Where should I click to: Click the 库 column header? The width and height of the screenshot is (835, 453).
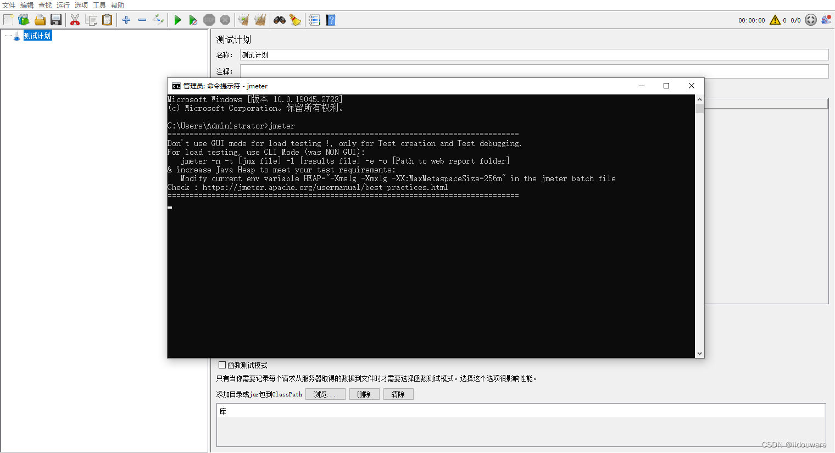point(521,411)
